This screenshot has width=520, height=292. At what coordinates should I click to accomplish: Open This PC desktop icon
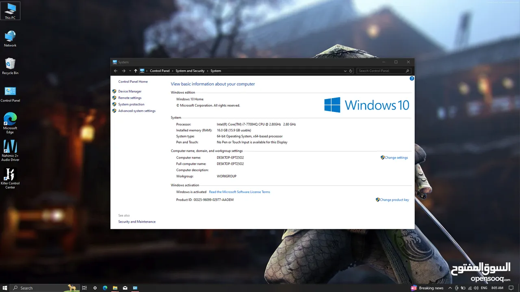click(x=10, y=11)
